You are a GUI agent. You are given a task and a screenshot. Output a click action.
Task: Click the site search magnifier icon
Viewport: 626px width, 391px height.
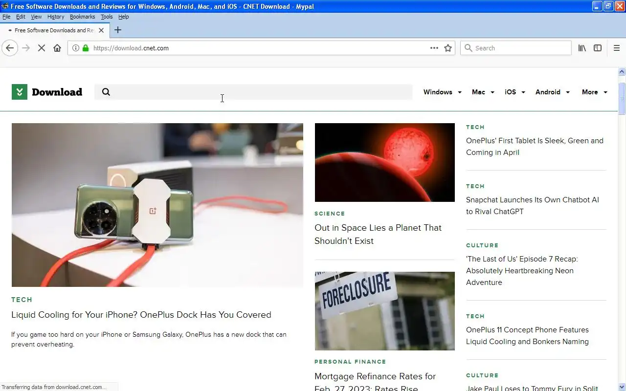[106, 92]
